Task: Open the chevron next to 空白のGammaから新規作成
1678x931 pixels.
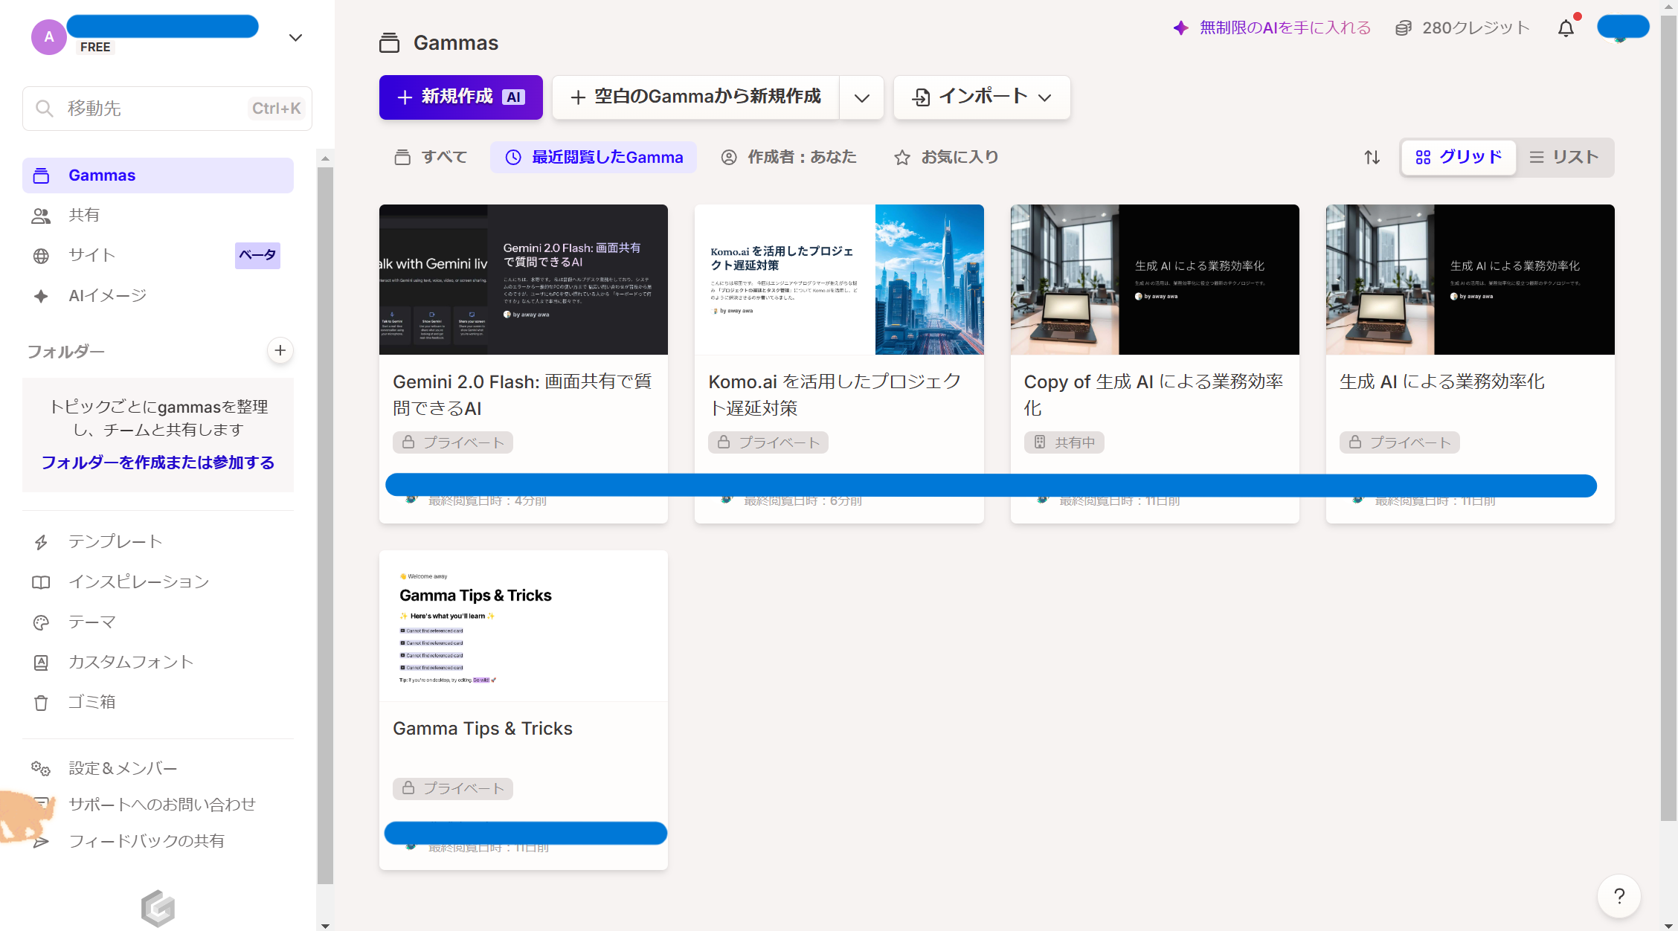Action: (861, 97)
